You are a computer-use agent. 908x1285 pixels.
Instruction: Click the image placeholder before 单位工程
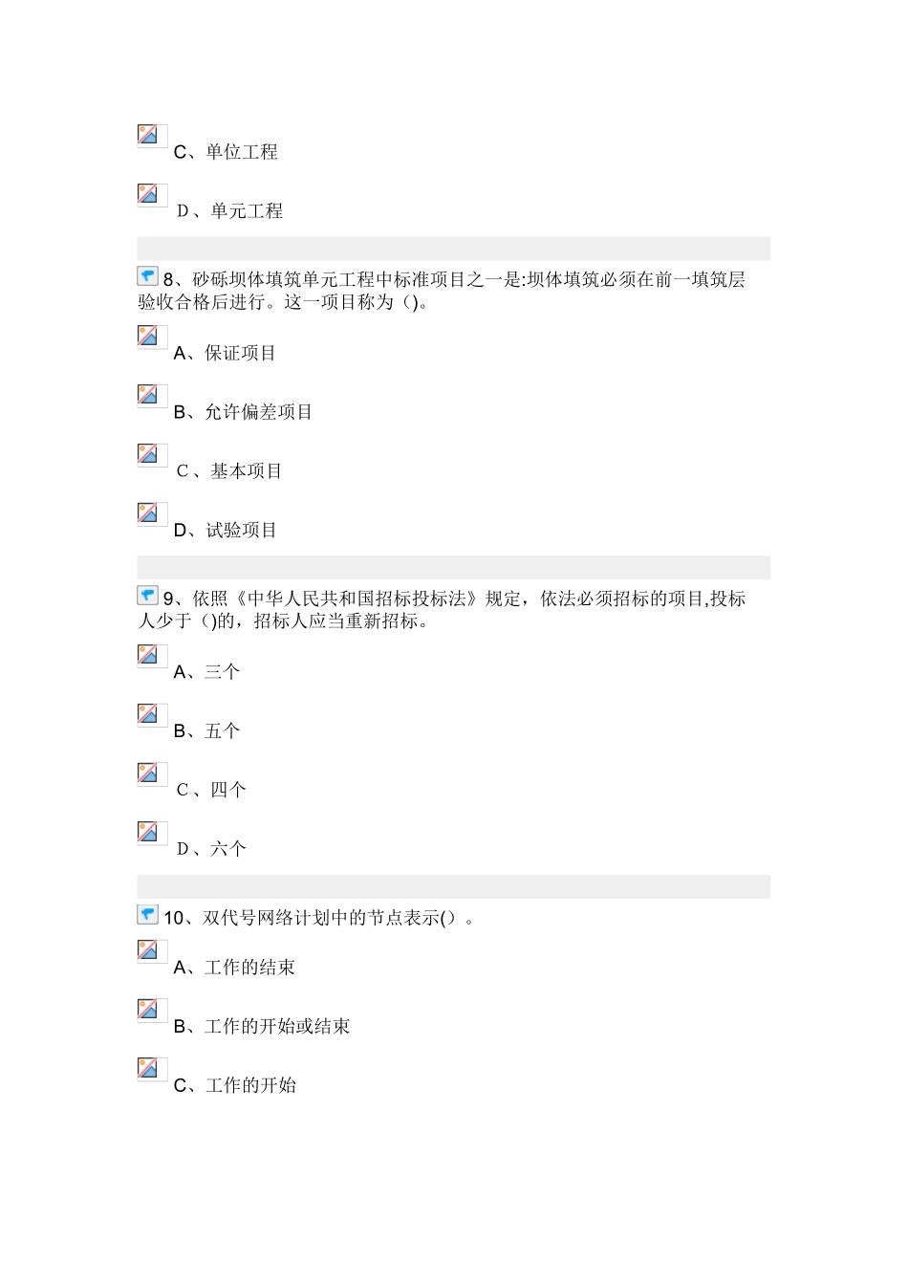(151, 136)
